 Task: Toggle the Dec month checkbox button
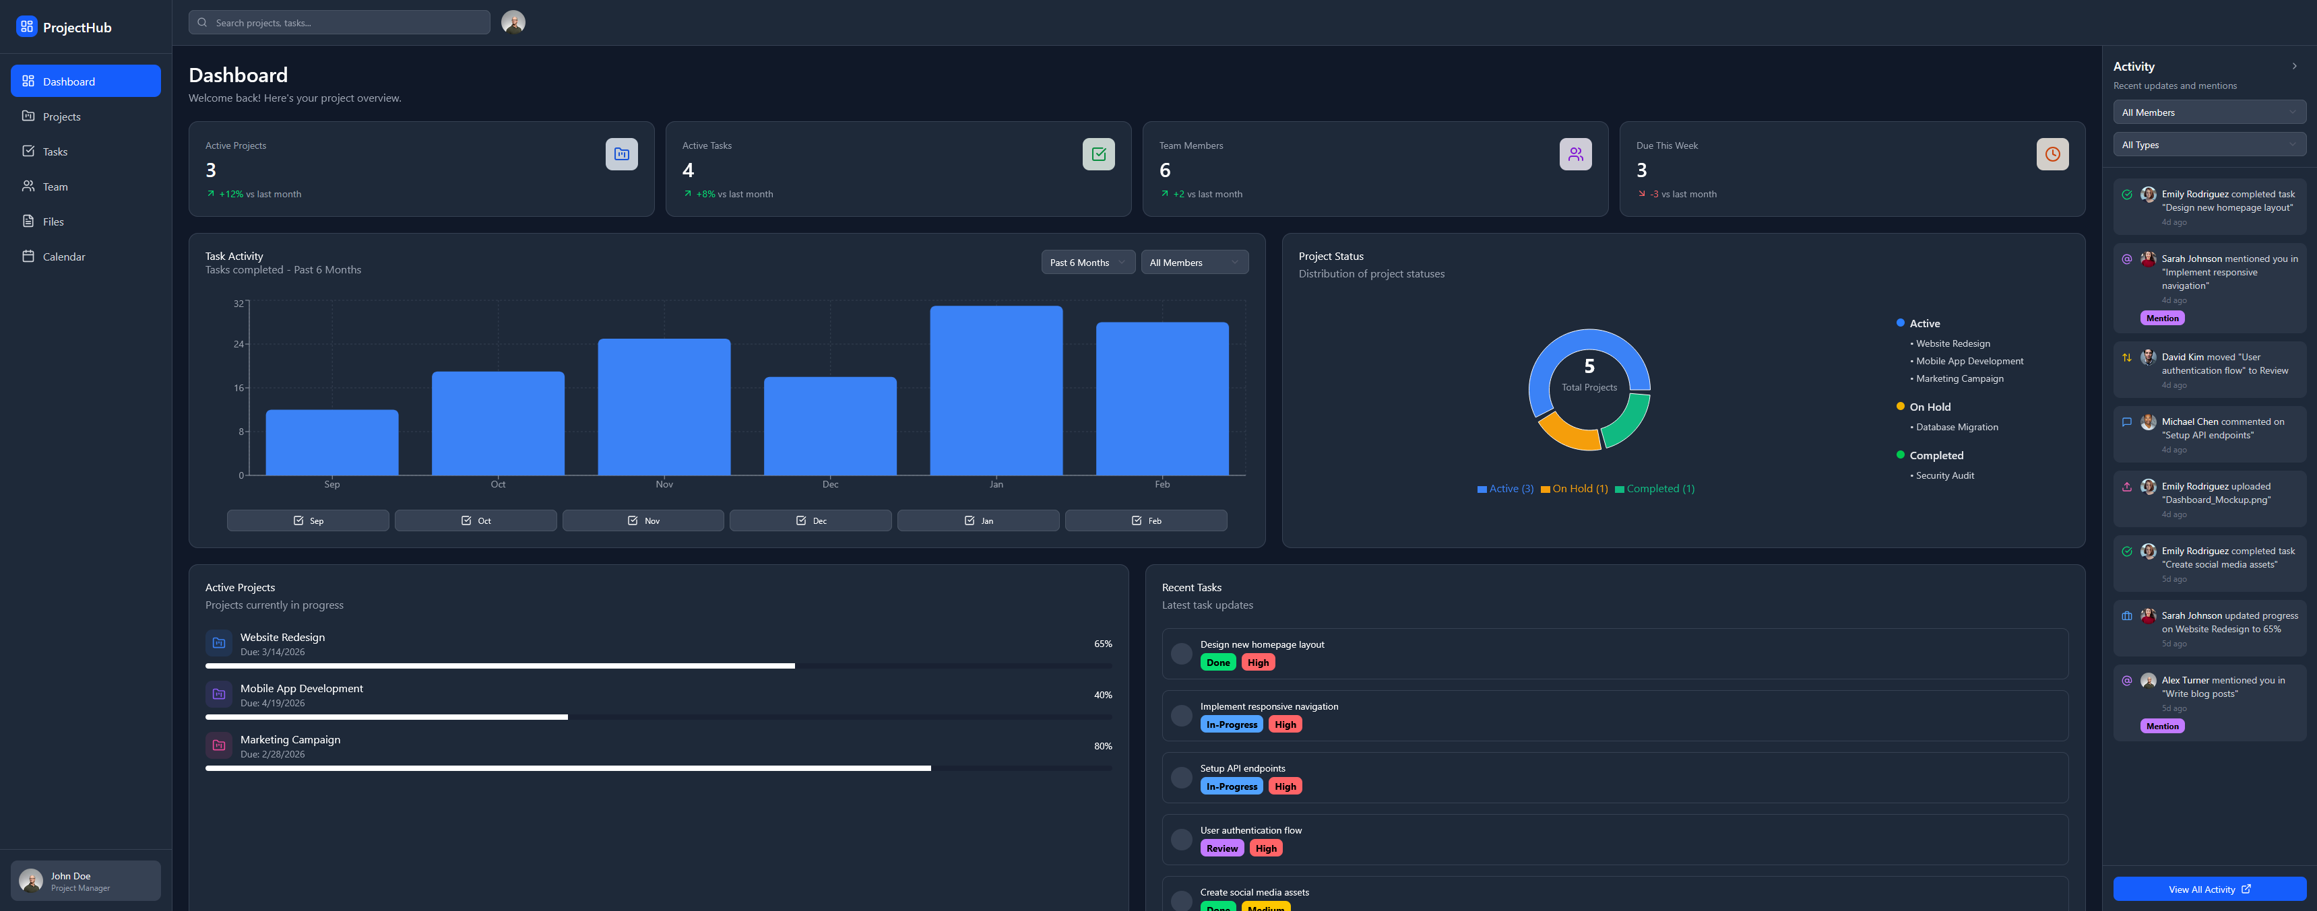[x=811, y=520]
